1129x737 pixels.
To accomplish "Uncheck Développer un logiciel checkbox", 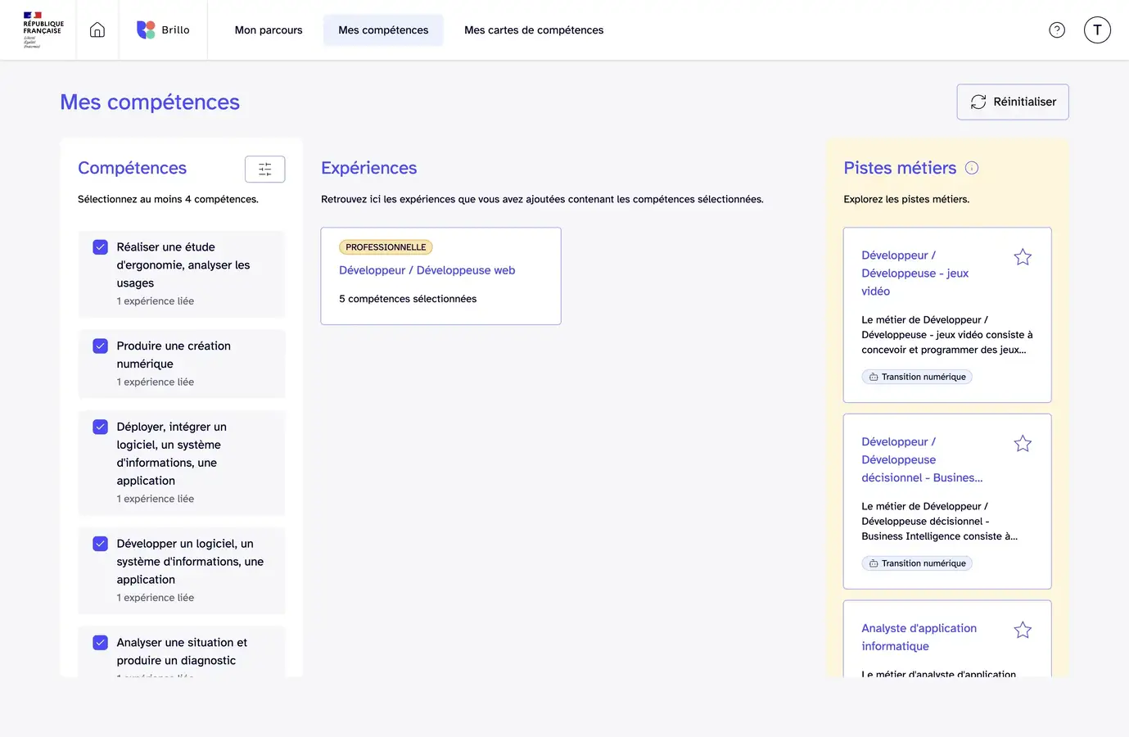I will point(101,544).
